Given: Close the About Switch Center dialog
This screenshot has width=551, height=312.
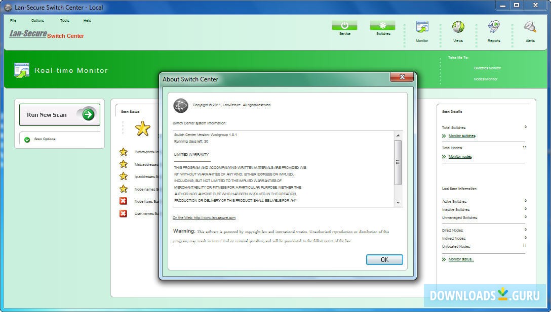Looking at the screenshot, I should [x=402, y=77].
